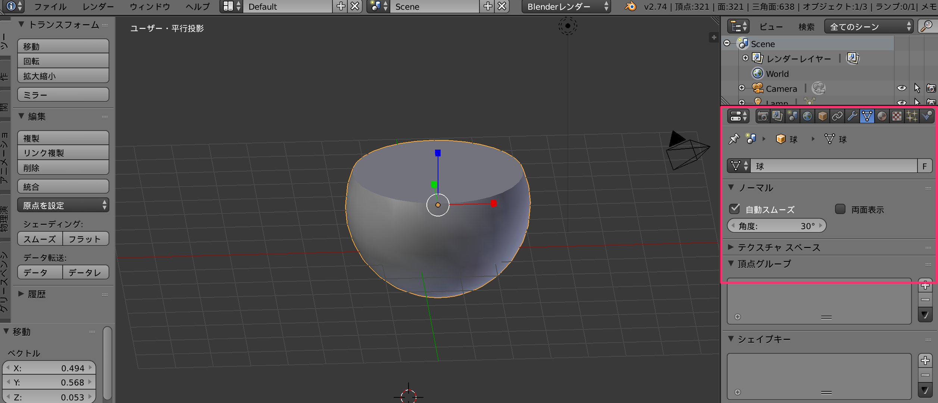Add a new scene with the plus next to Scene

point(488,6)
